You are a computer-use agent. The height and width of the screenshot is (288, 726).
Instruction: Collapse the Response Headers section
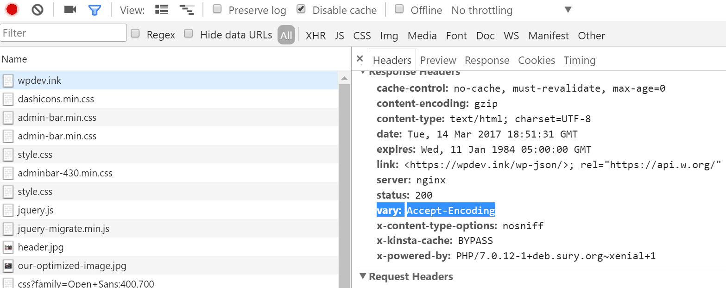[363, 71]
